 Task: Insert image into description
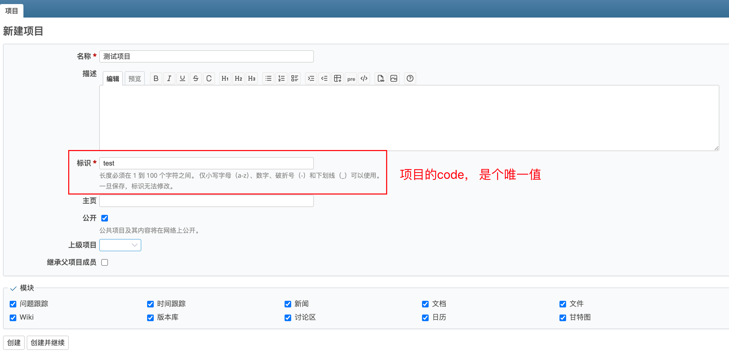coord(394,78)
